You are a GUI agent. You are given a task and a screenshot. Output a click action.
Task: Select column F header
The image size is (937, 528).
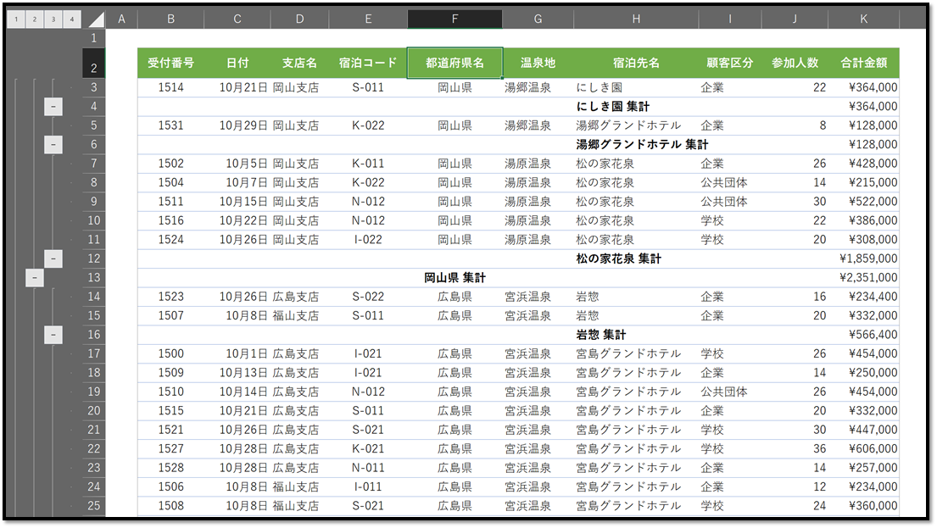tap(455, 17)
